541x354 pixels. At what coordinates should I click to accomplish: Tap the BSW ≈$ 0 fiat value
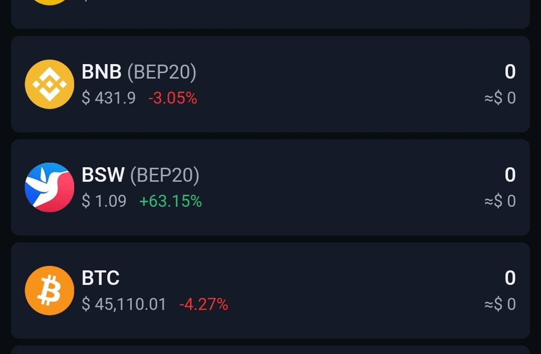(x=500, y=201)
